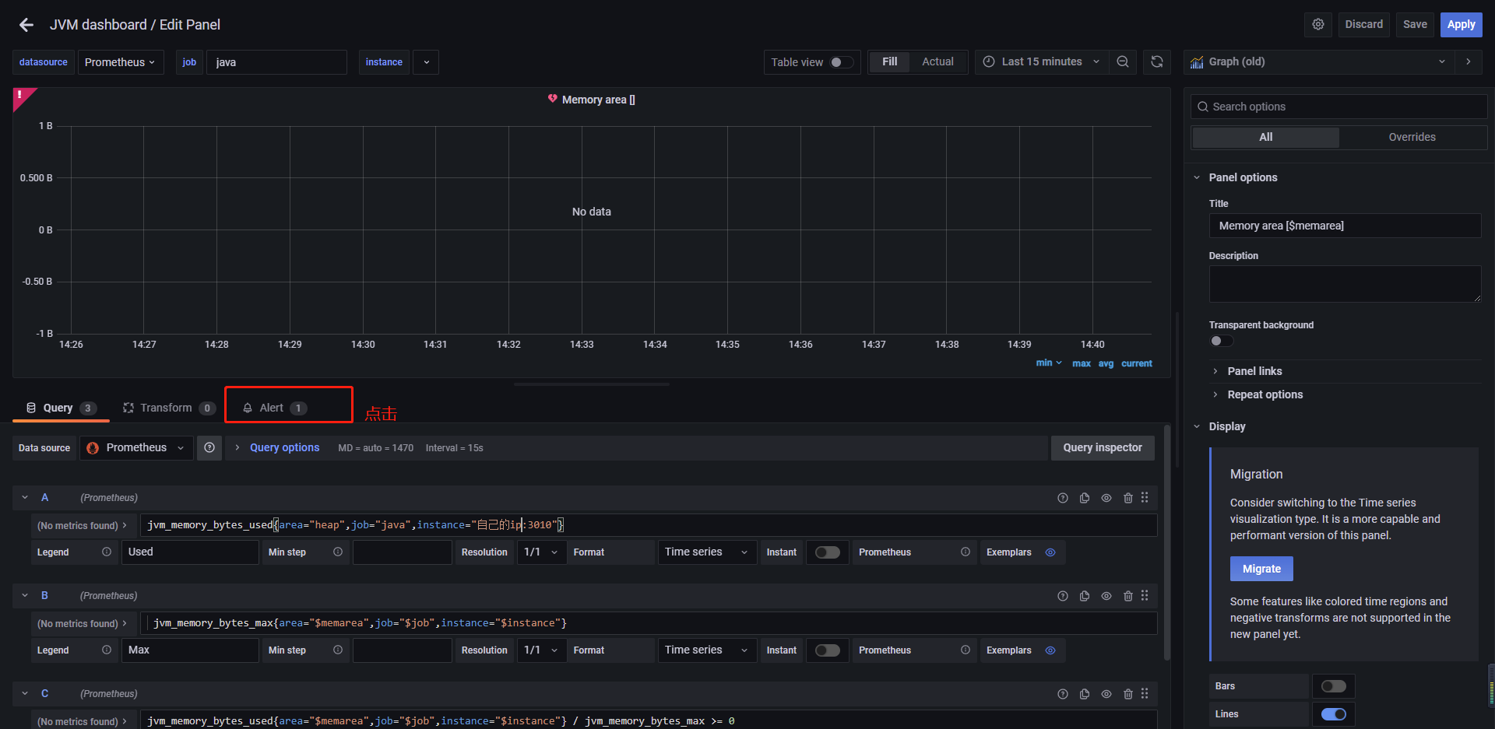
Task: Refresh the dashboard with refresh icon
Action: [1157, 62]
